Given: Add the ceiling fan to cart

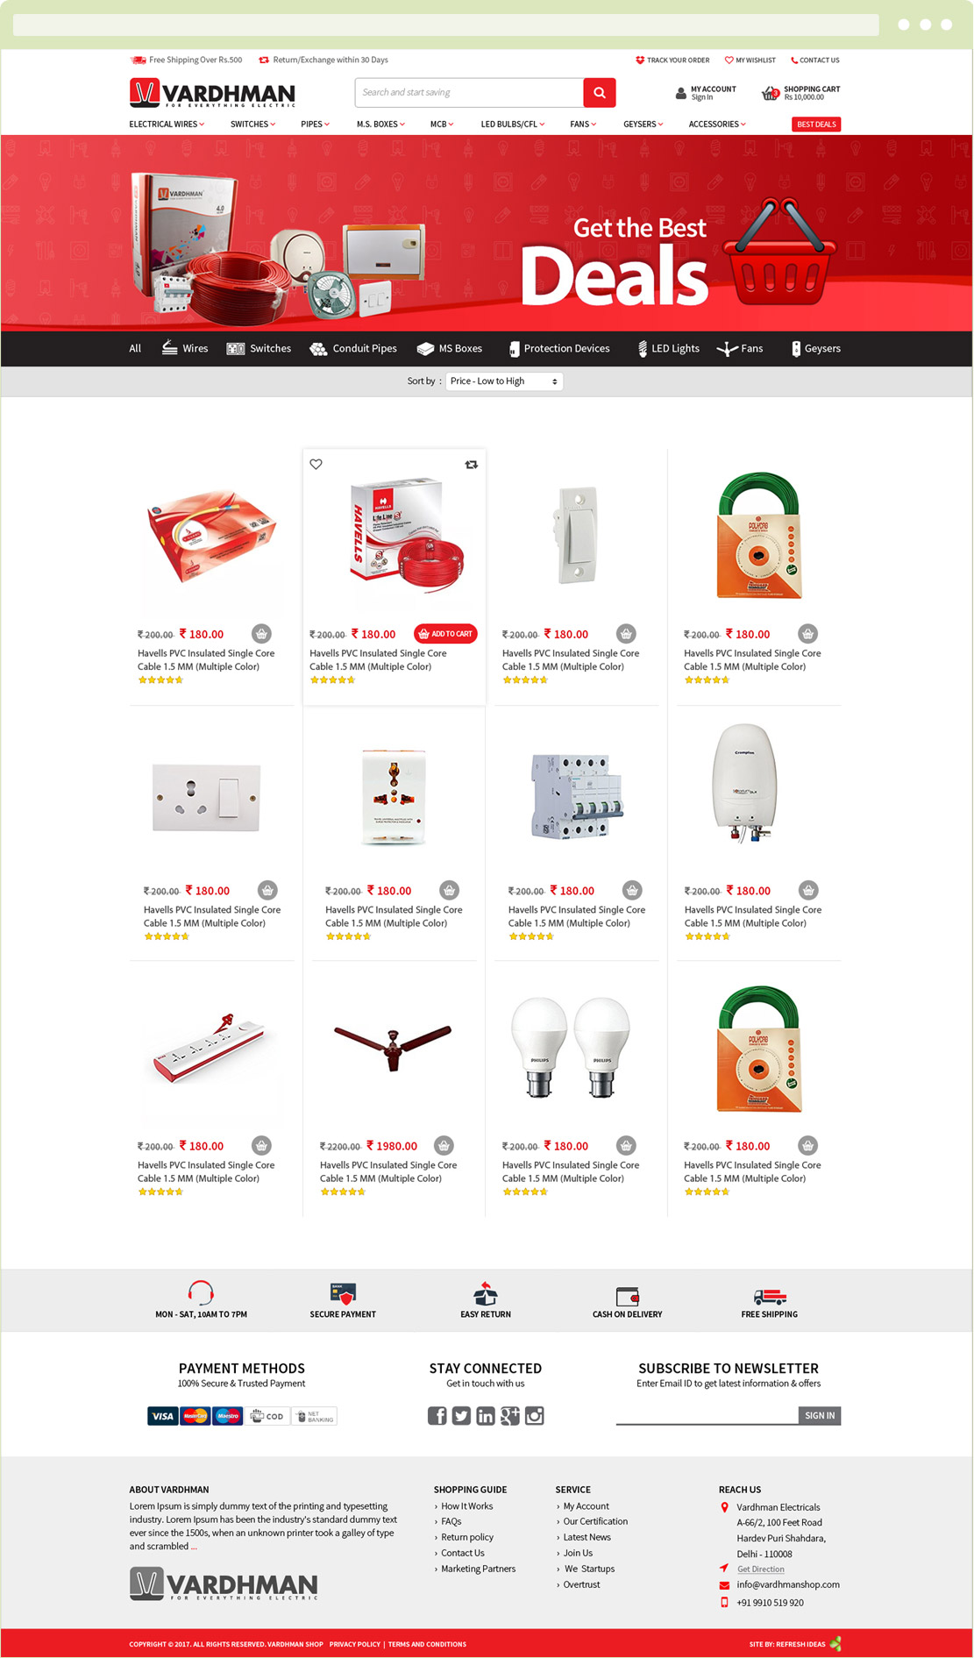Looking at the screenshot, I should 444,1145.
